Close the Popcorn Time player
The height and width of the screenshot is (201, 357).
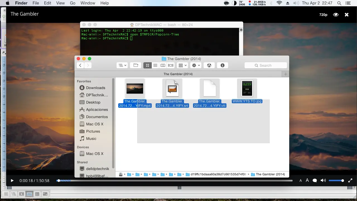point(347,15)
